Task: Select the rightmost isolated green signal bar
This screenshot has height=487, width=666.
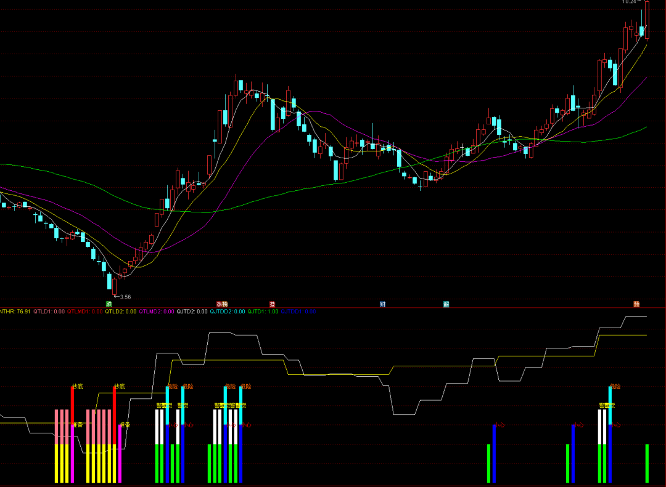Action: tap(647, 463)
